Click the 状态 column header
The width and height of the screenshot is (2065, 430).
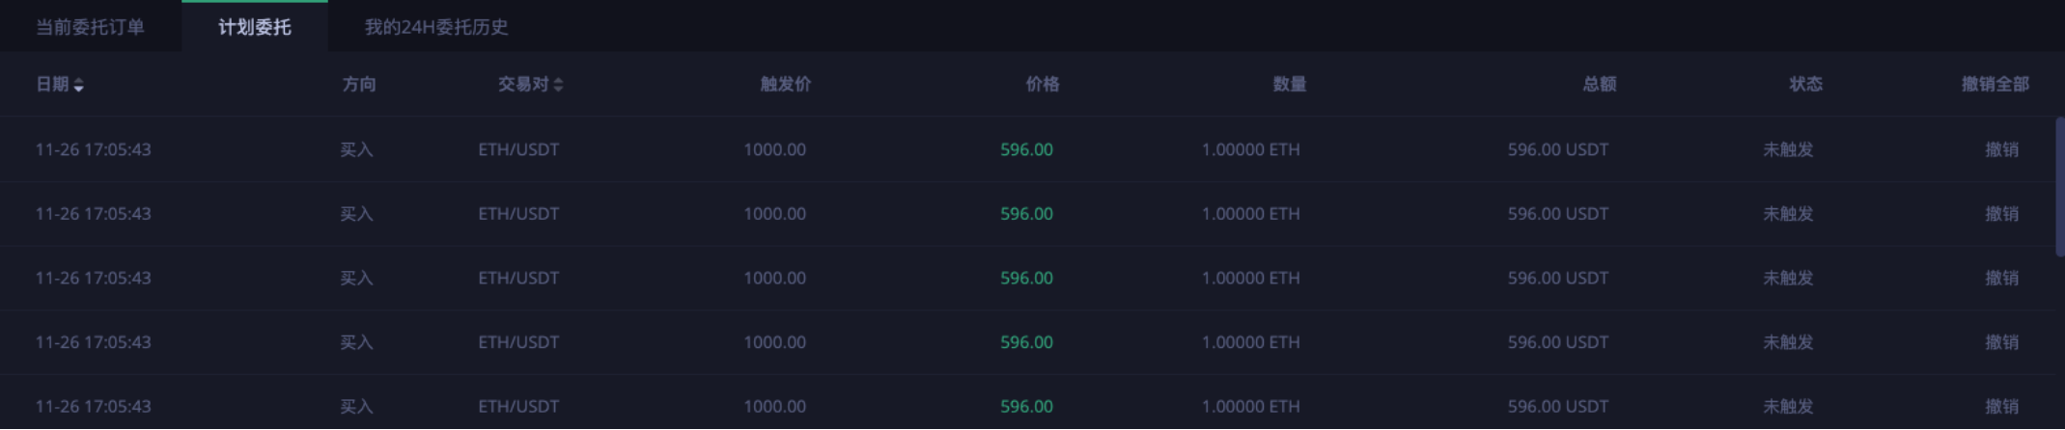point(1805,85)
